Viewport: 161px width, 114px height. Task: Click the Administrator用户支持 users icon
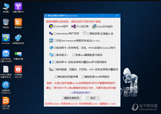pyautogui.click(x=51, y=33)
